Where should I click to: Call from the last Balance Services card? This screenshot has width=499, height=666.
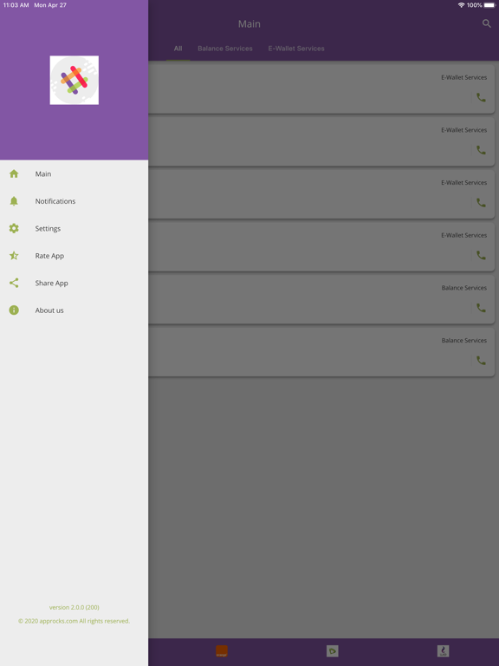pos(481,361)
